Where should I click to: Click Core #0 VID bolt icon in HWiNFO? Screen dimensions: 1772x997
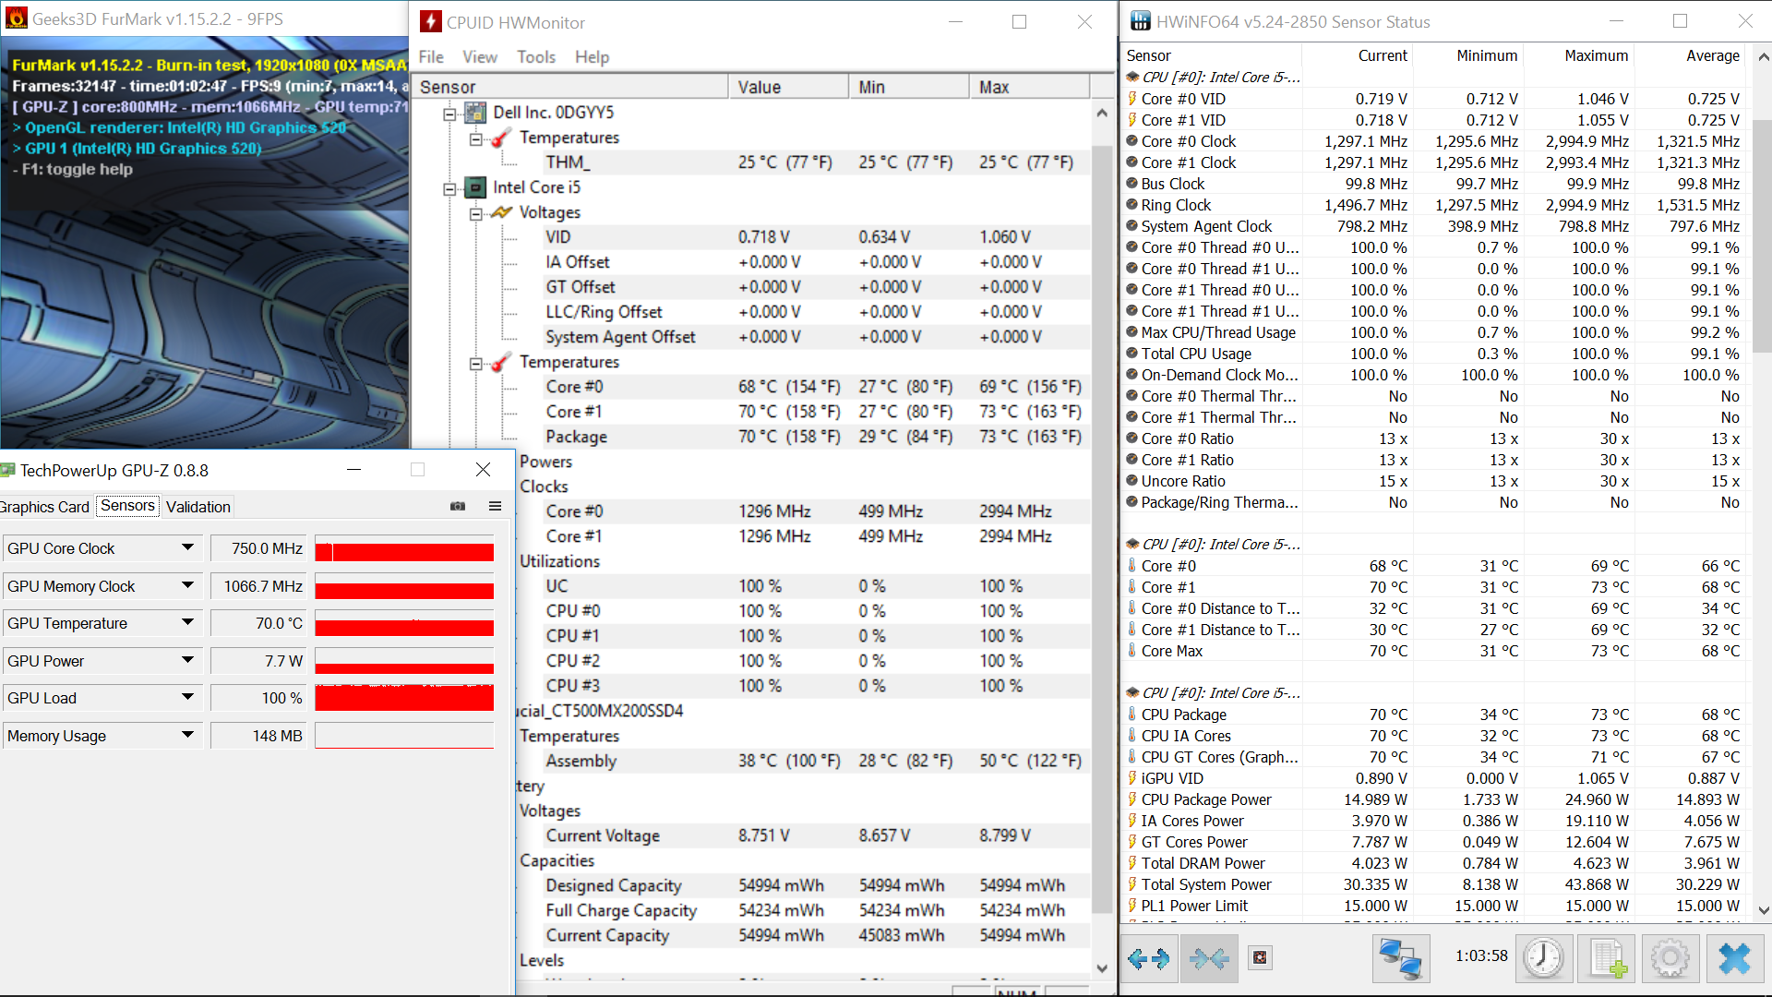click(1132, 99)
